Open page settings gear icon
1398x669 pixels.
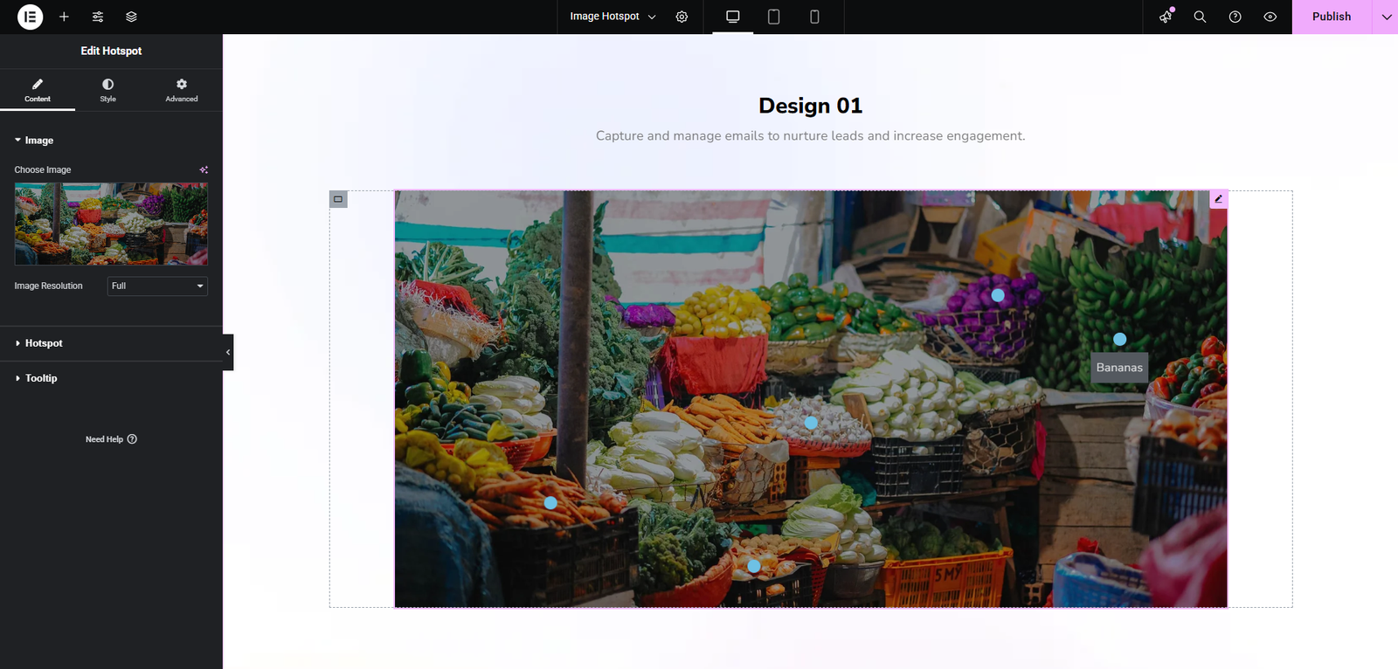682,17
